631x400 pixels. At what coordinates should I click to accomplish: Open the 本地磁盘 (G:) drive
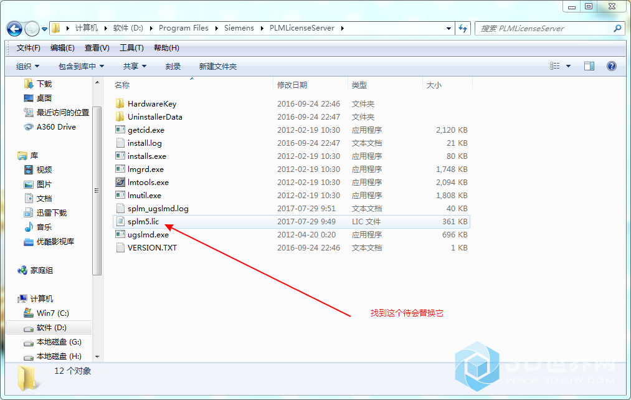click(x=59, y=342)
